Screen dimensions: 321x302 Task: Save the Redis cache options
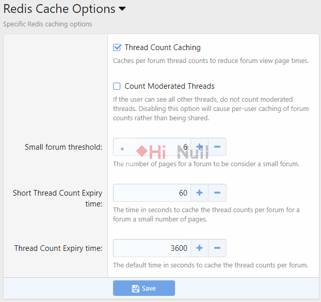(144, 288)
